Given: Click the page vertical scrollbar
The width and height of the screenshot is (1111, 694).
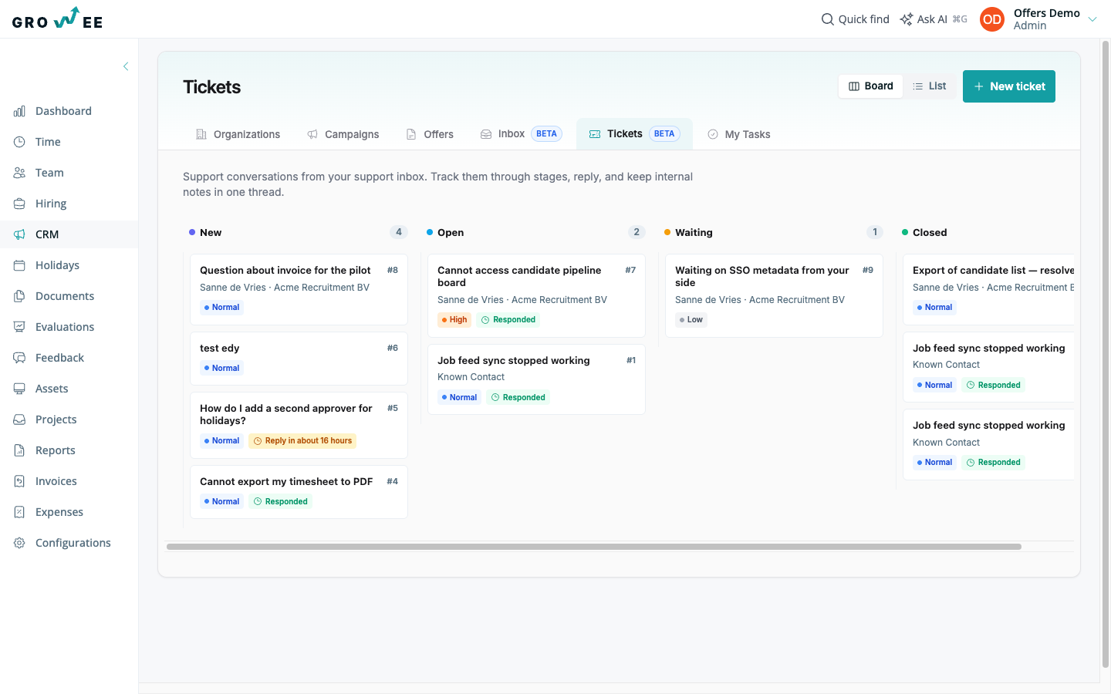Looking at the screenshot, I should pos(1106,355).
